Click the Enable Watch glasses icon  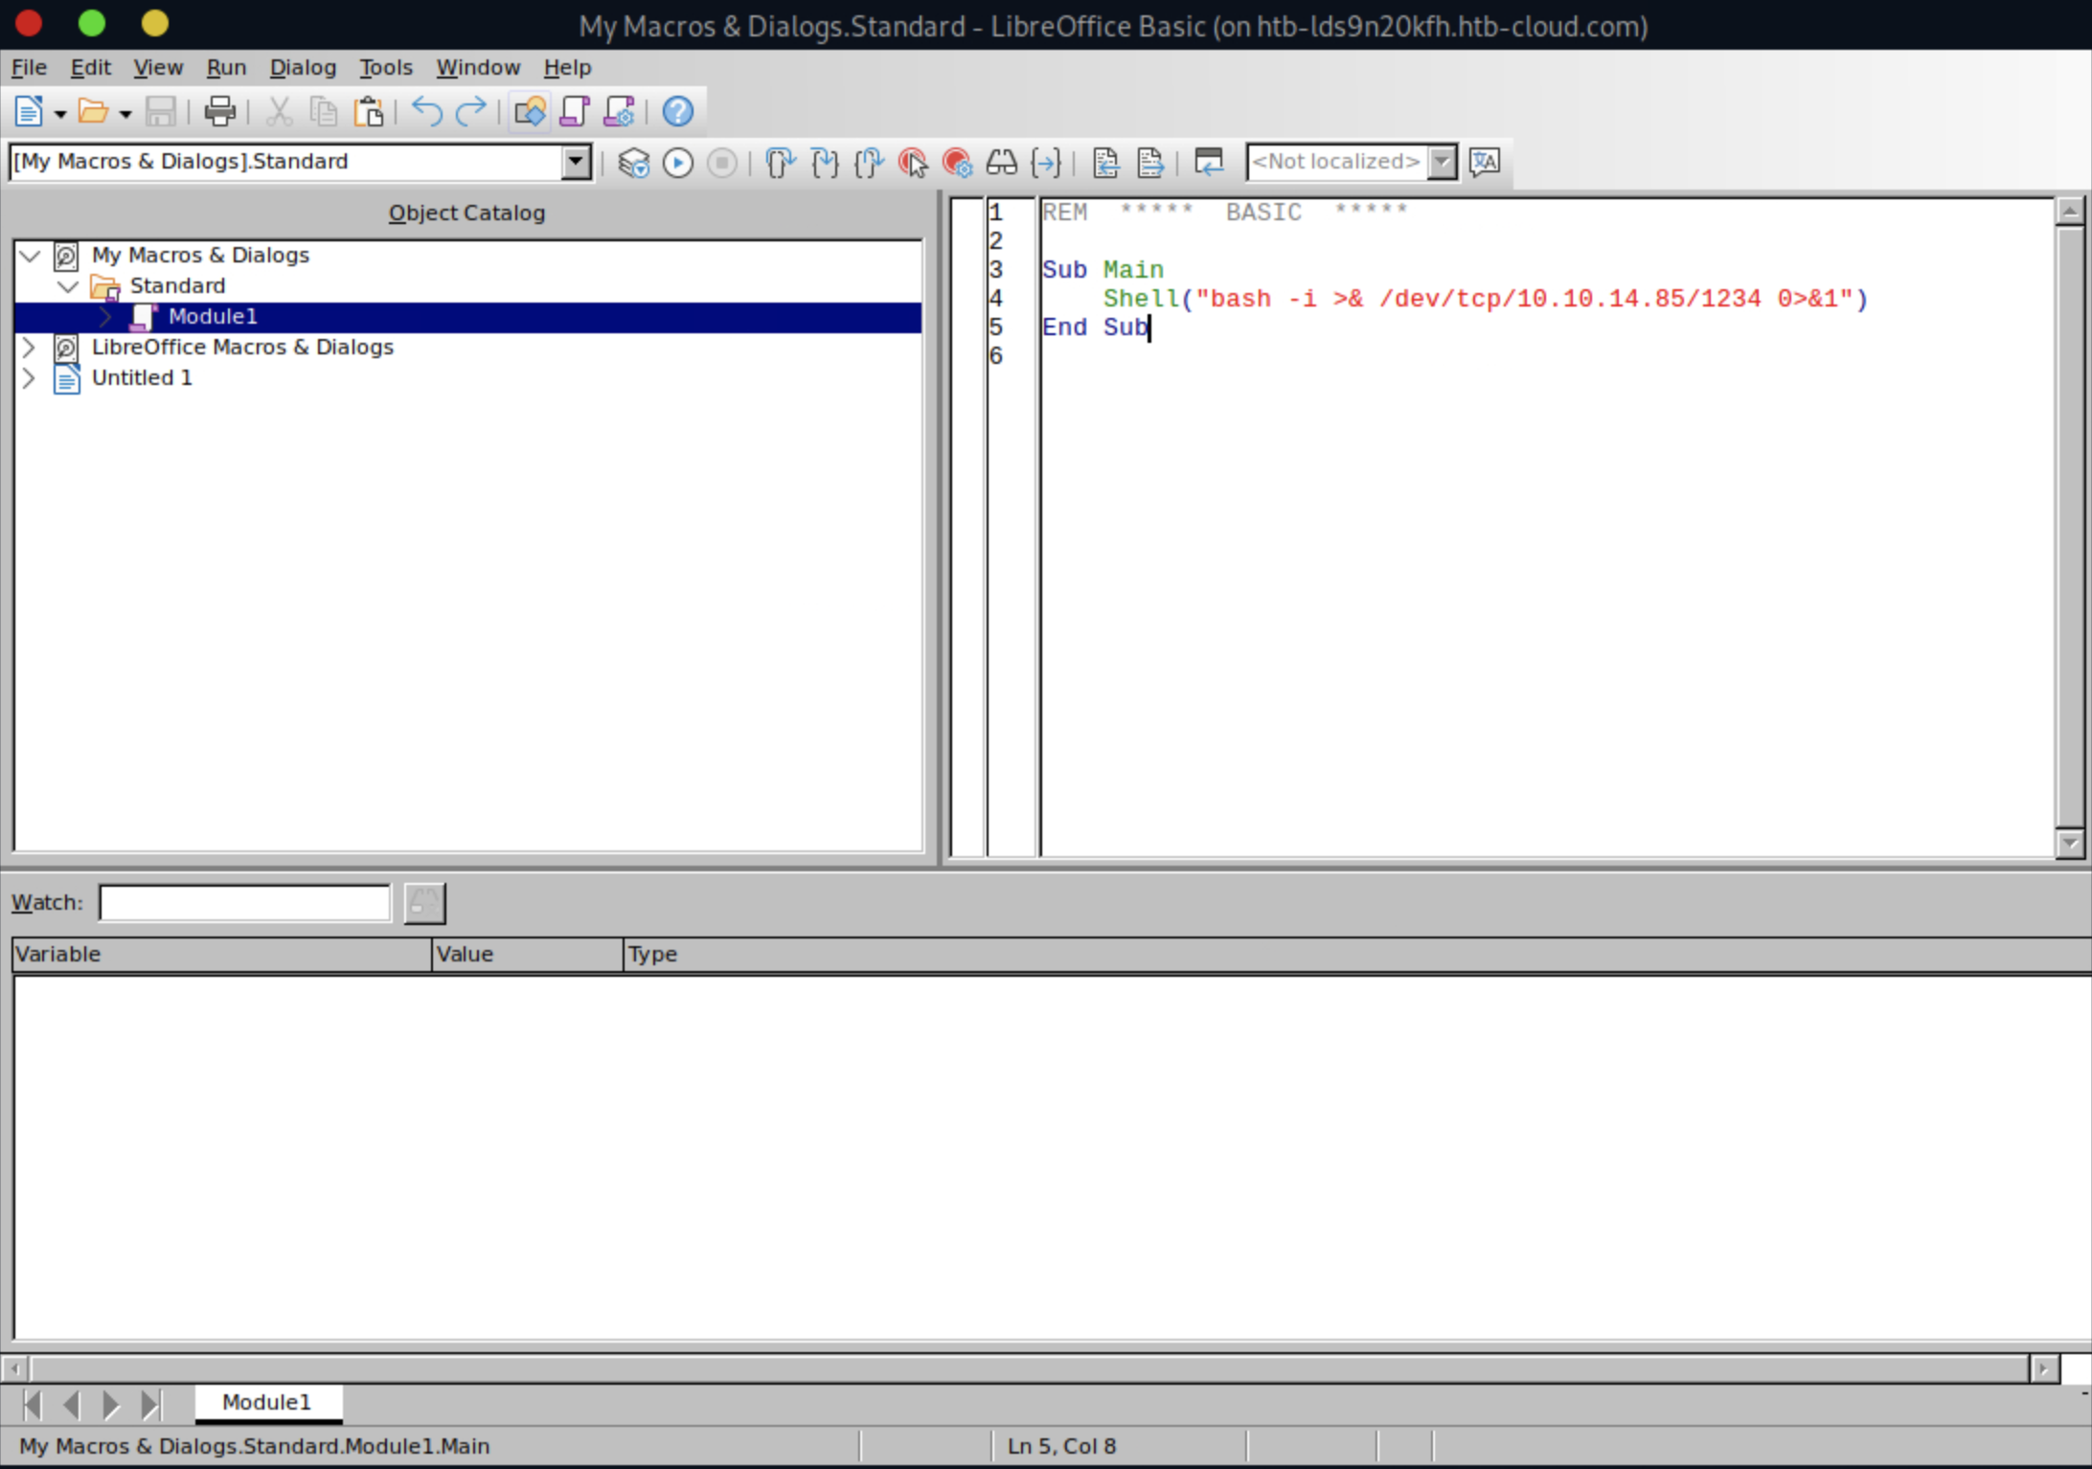pos(1002,163)
